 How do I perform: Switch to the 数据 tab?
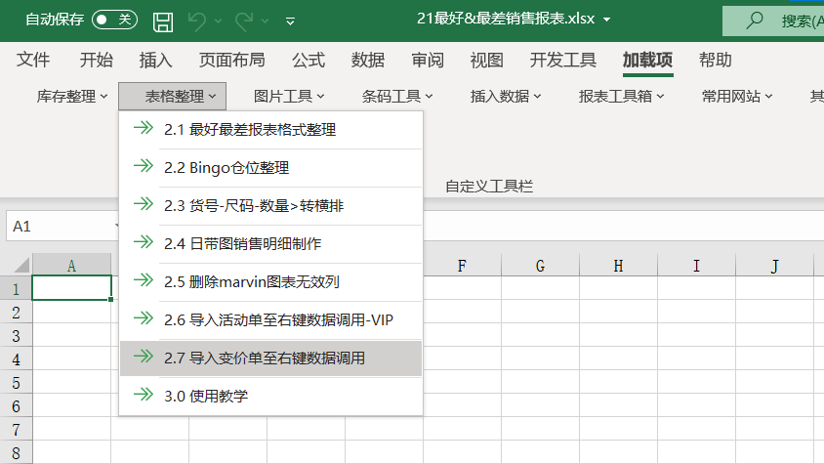(368, 60)
